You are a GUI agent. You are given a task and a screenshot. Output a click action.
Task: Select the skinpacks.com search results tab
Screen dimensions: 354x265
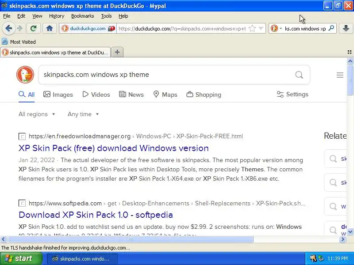pos(55,52)
